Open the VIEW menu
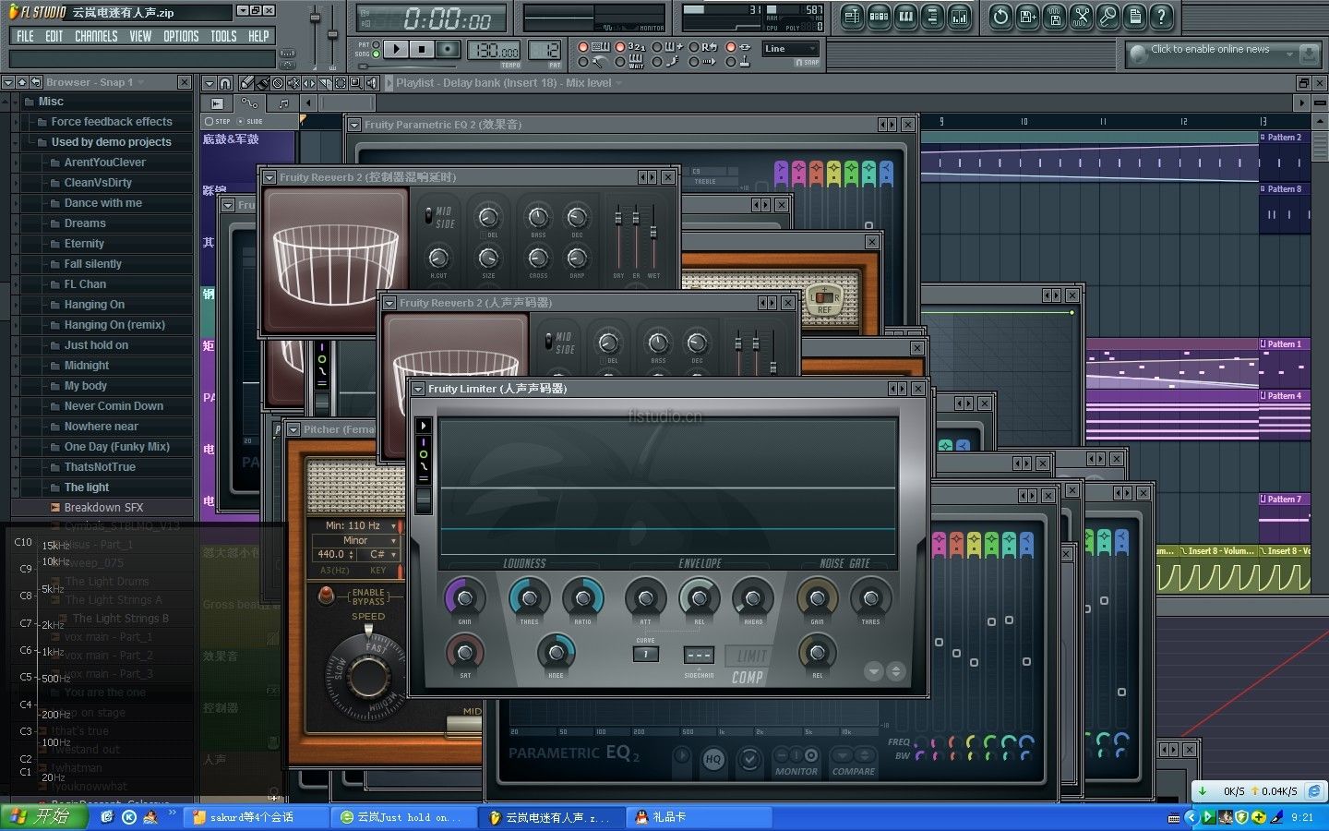 click(x=140, y=36)
